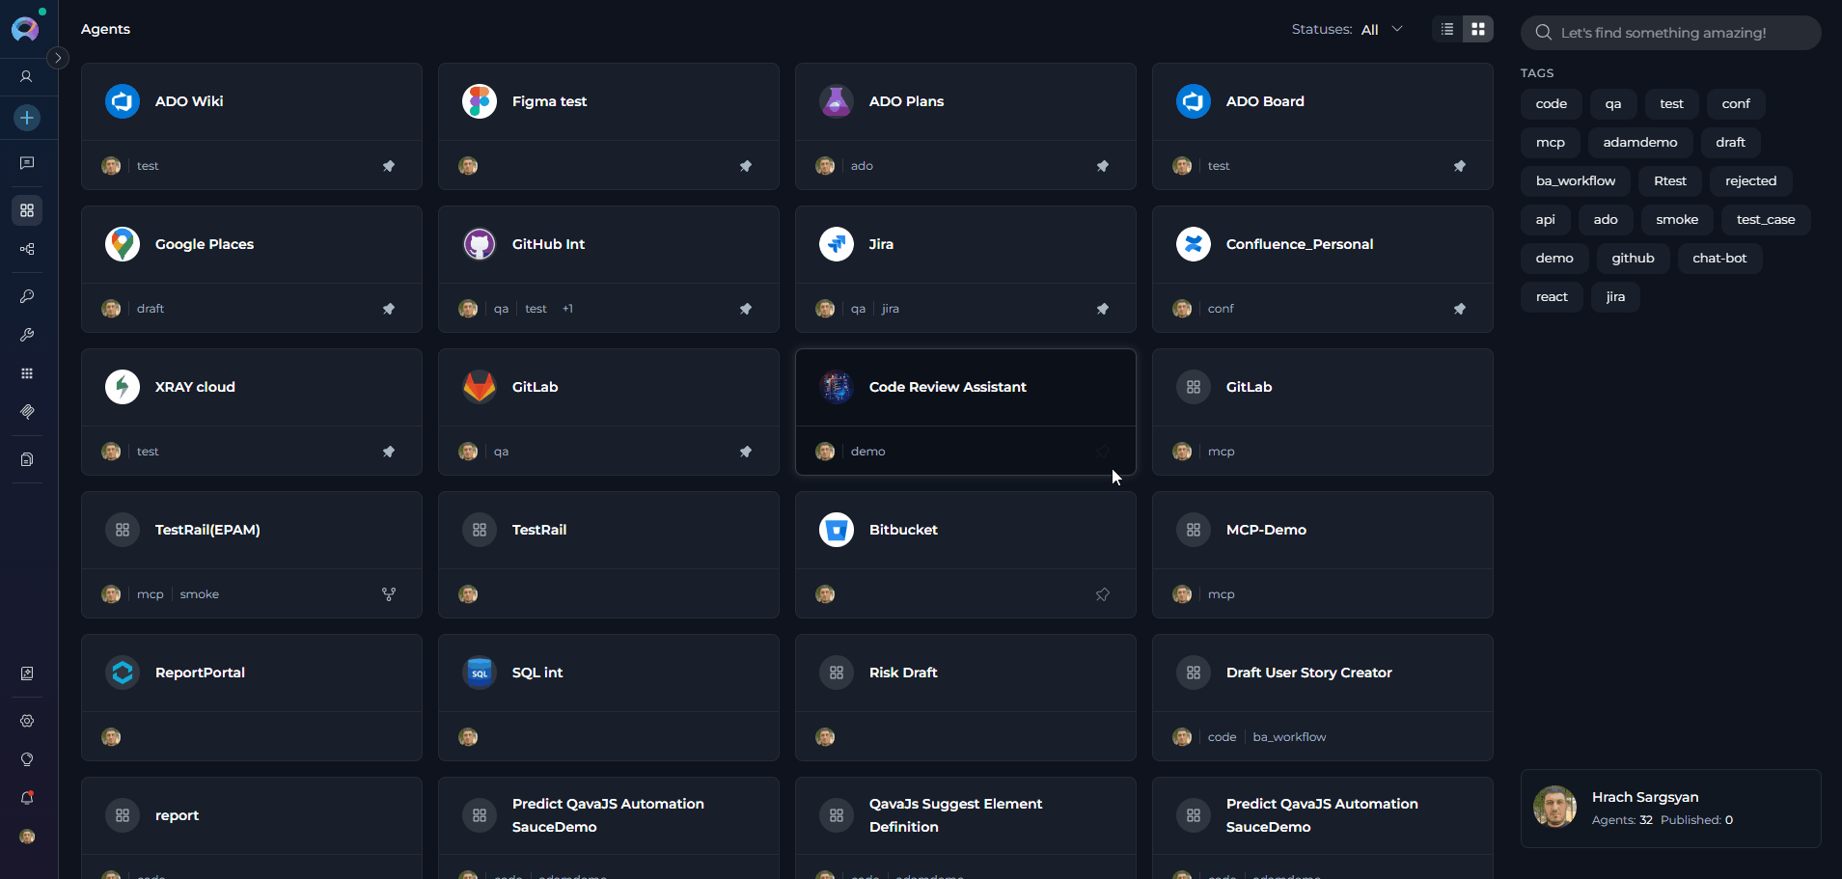Switch to list view layout

click(x=1446, y=29)
